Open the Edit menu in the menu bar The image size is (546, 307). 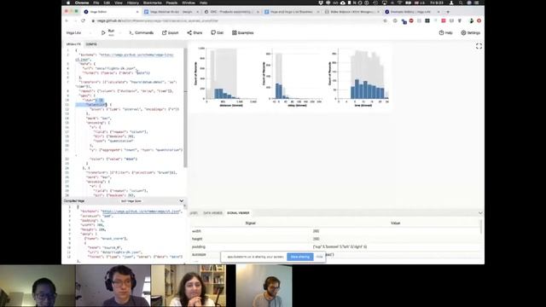(x=107, y=3)
